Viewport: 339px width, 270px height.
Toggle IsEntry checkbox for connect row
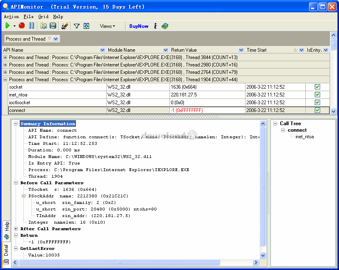pos(317,110)
